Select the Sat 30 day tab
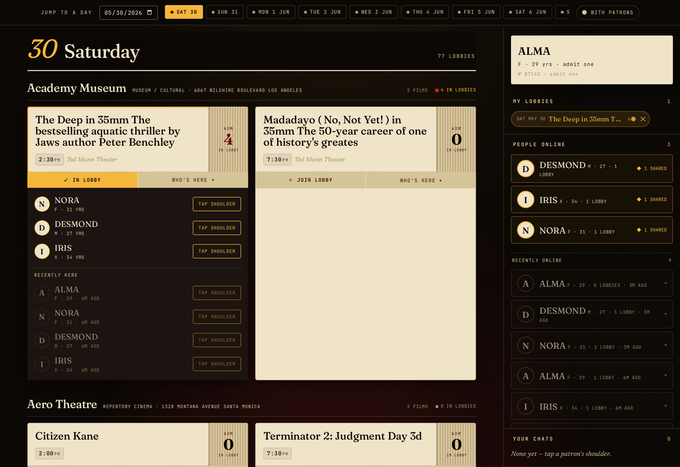Viewport: 680px width, 467px height. [184, 12]
